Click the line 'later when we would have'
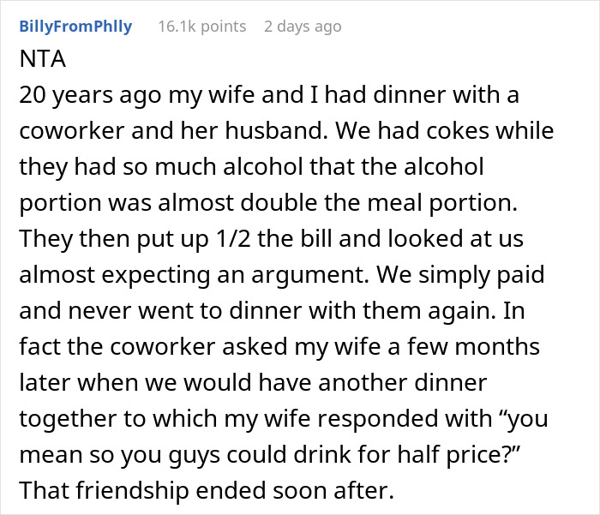The height and width of the screenshot is (515, 600). tap(253, 382)
